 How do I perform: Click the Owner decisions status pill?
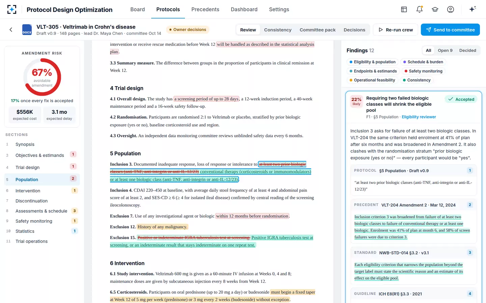click(188, 30)
